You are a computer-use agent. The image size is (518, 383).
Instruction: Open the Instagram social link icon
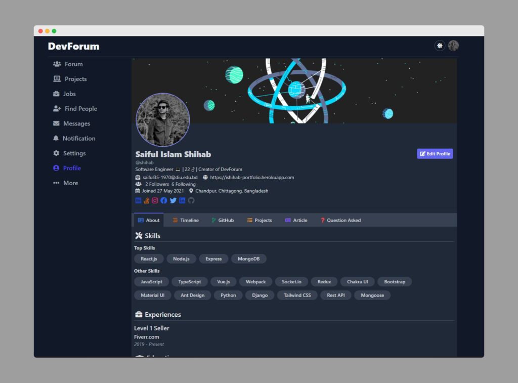155,200
